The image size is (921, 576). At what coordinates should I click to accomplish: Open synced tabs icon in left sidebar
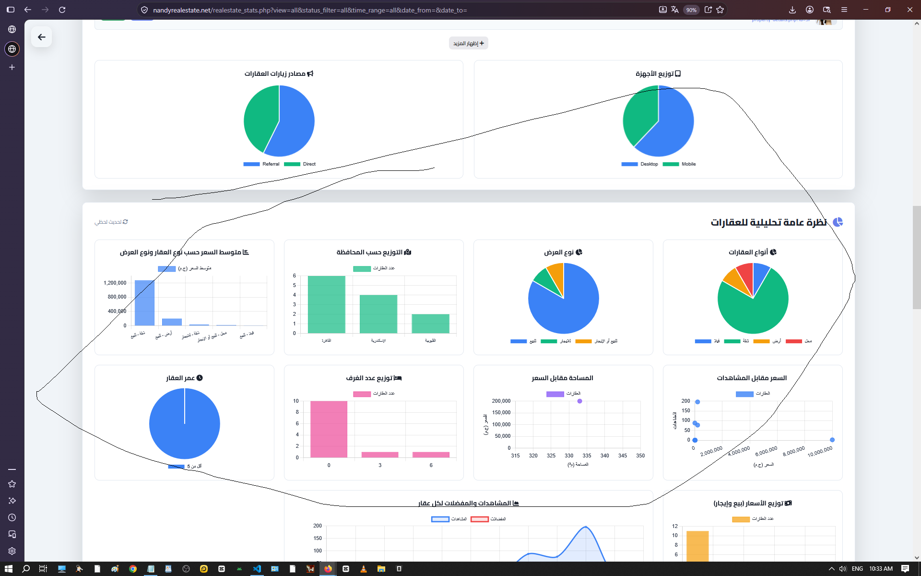tap(12, 534)
